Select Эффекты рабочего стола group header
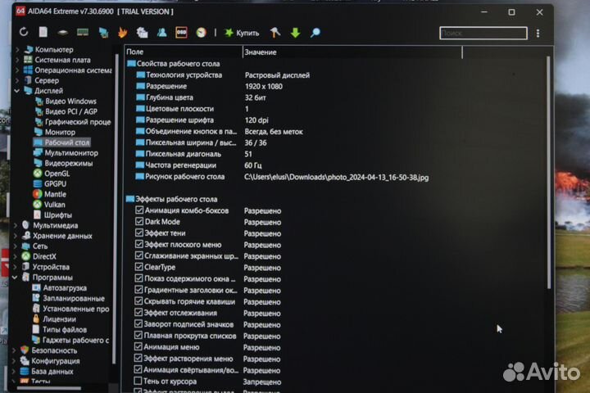Screen dimensions: 590x393 click(x=171, y=199)
